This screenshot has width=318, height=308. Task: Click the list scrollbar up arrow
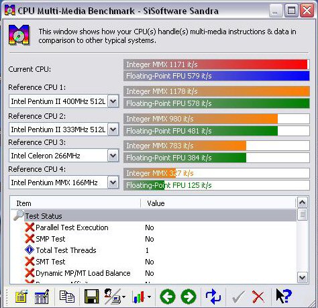click(303, 203)
